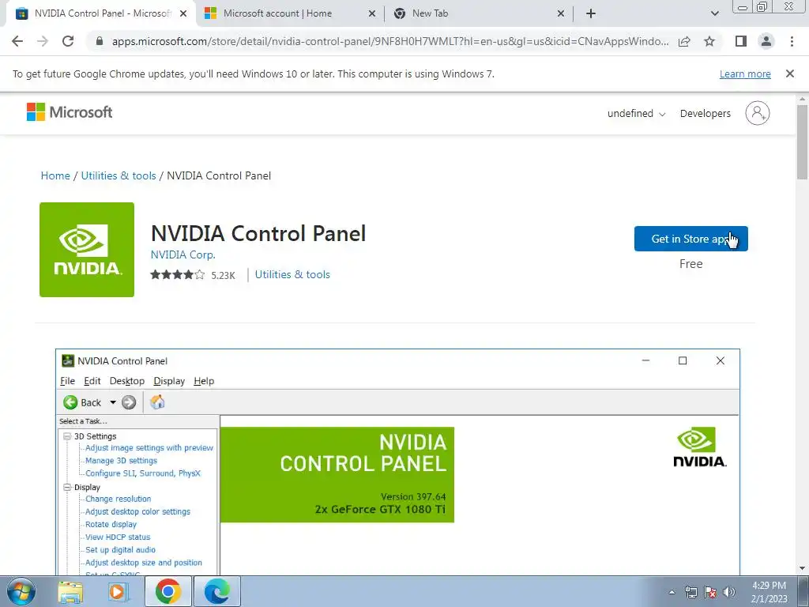Click Chrome icon in taskbar
This screenshot has width=809, height=607.
[x=168, y=591]
